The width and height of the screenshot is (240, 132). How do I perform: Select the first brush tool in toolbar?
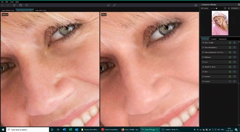(x=108, y=5)
